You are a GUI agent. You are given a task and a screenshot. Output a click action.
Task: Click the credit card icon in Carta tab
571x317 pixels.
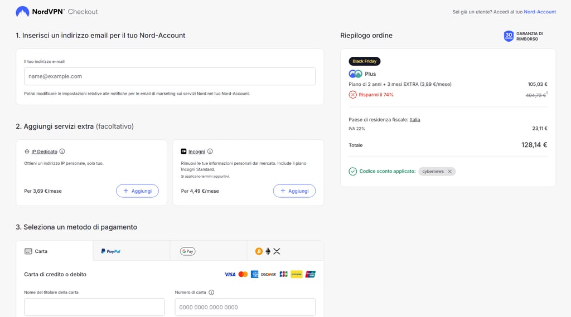28,251
